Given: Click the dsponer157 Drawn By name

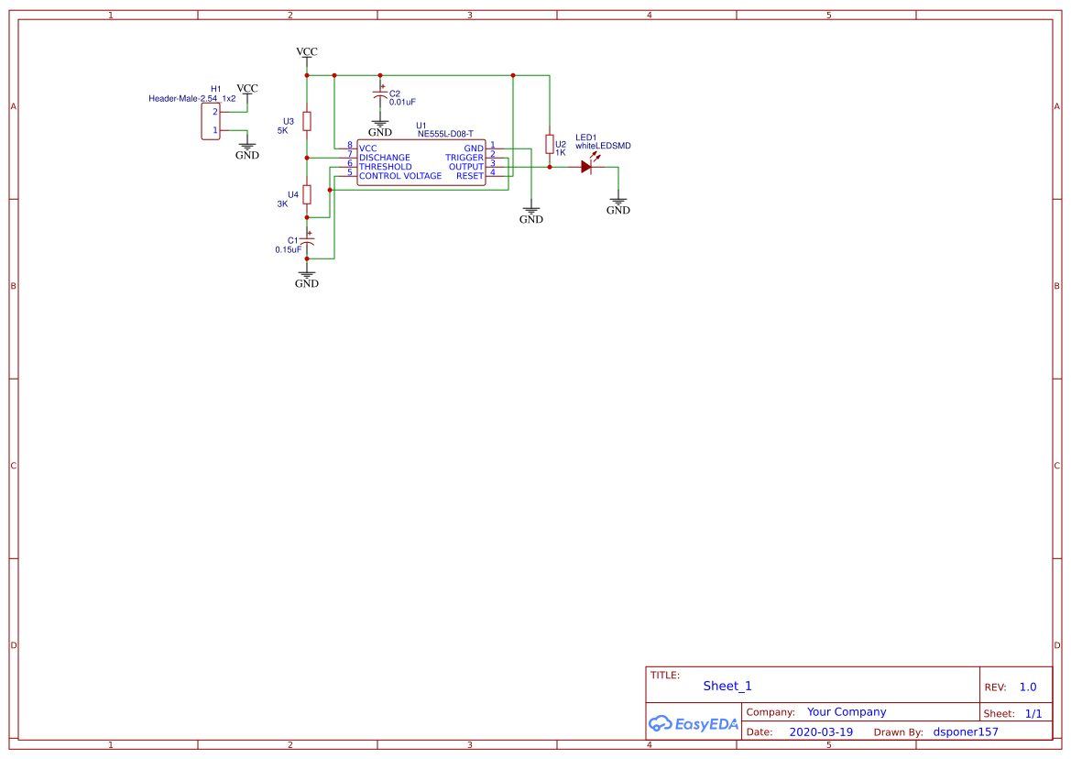Looking at the screenshot, I should click(966, 731).
